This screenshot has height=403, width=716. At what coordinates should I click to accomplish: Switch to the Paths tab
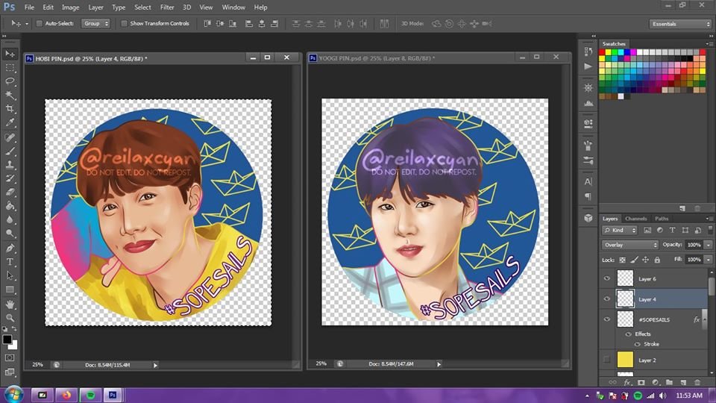[x=662, y=219]
